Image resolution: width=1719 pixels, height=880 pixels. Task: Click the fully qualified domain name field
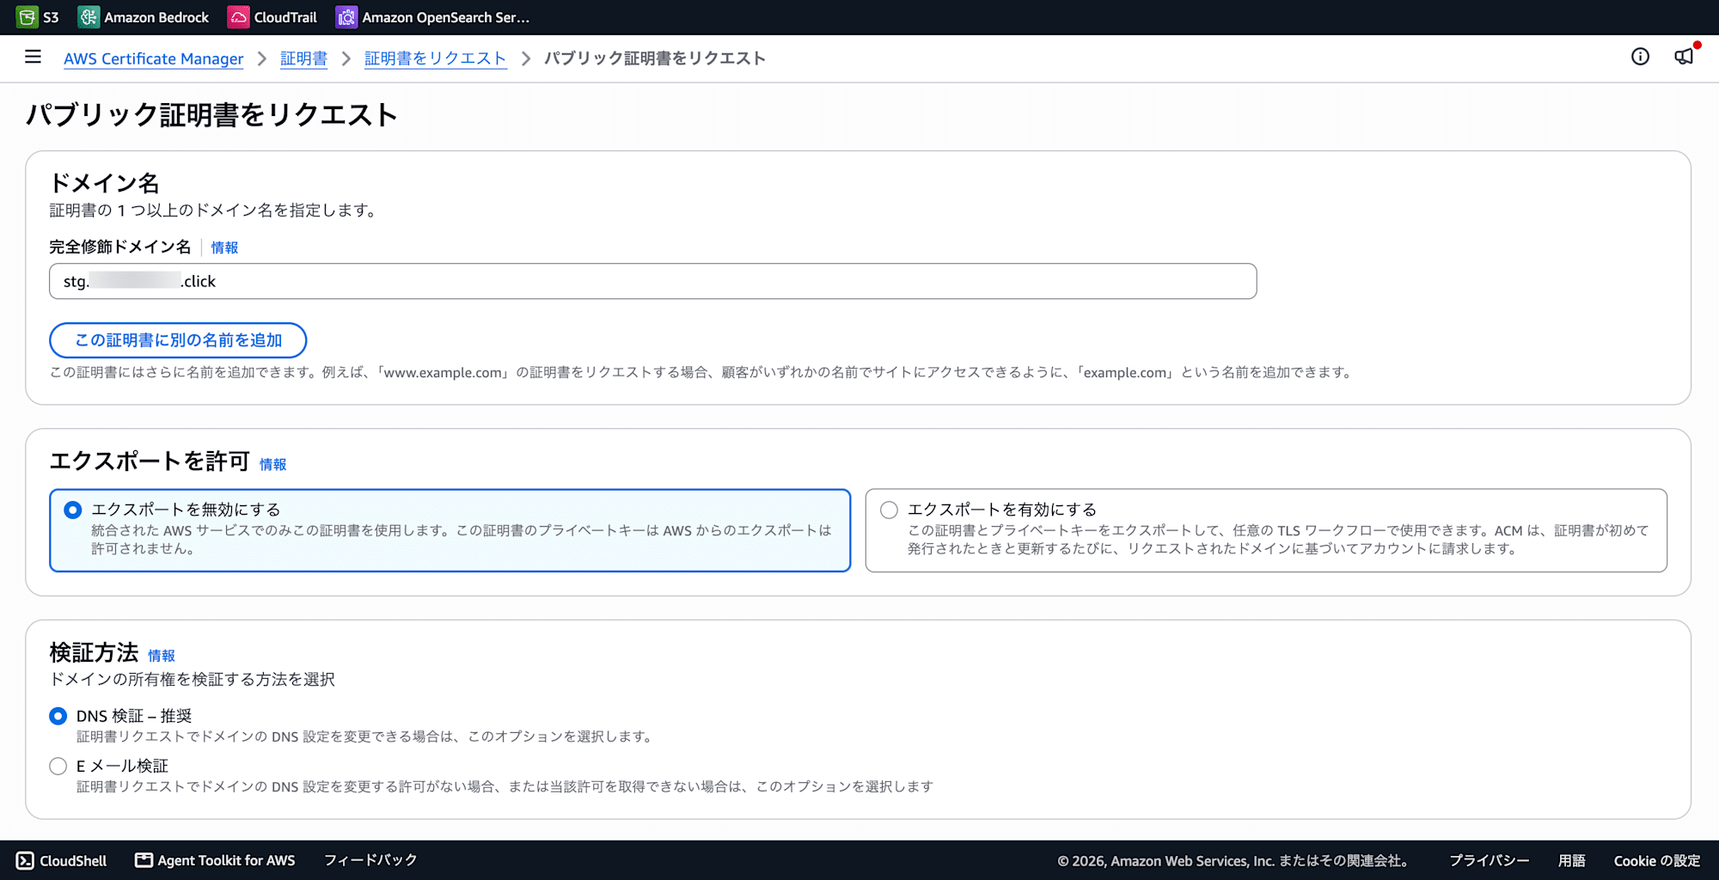(x=652, y=281)
